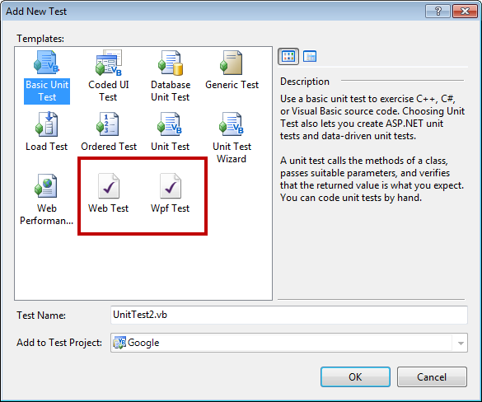Open the Add to Test Project dropdown arrow

[461, 343]
